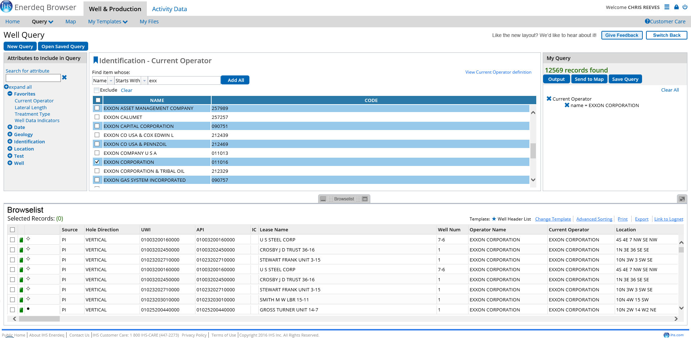
Task: Pop out Browselist with corner icon
Action: [x=682, y=199]
